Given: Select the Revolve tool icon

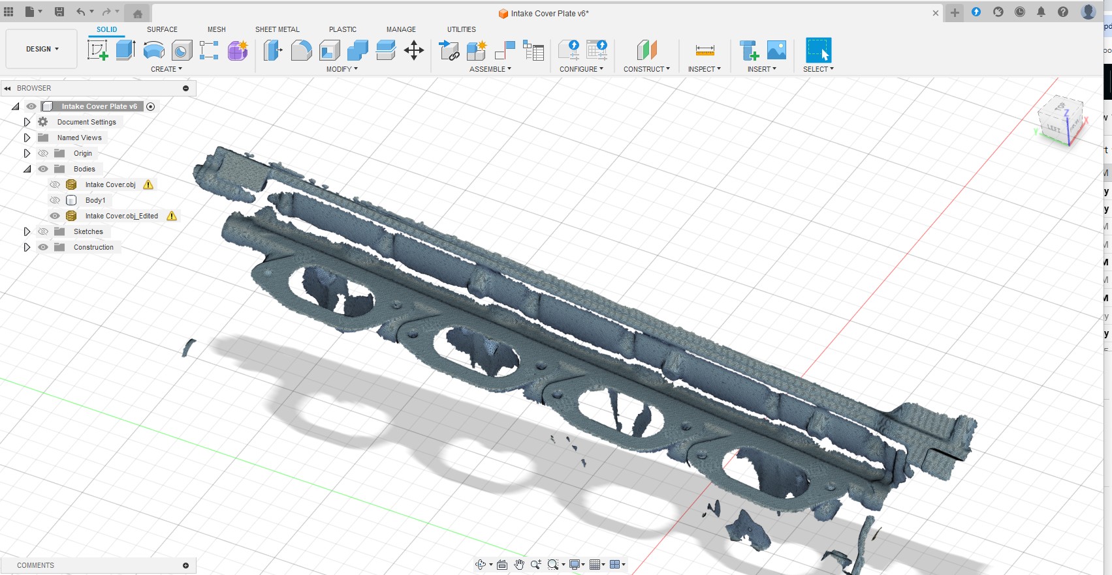Looking at the screenshot, I should (x=153, y=50).
